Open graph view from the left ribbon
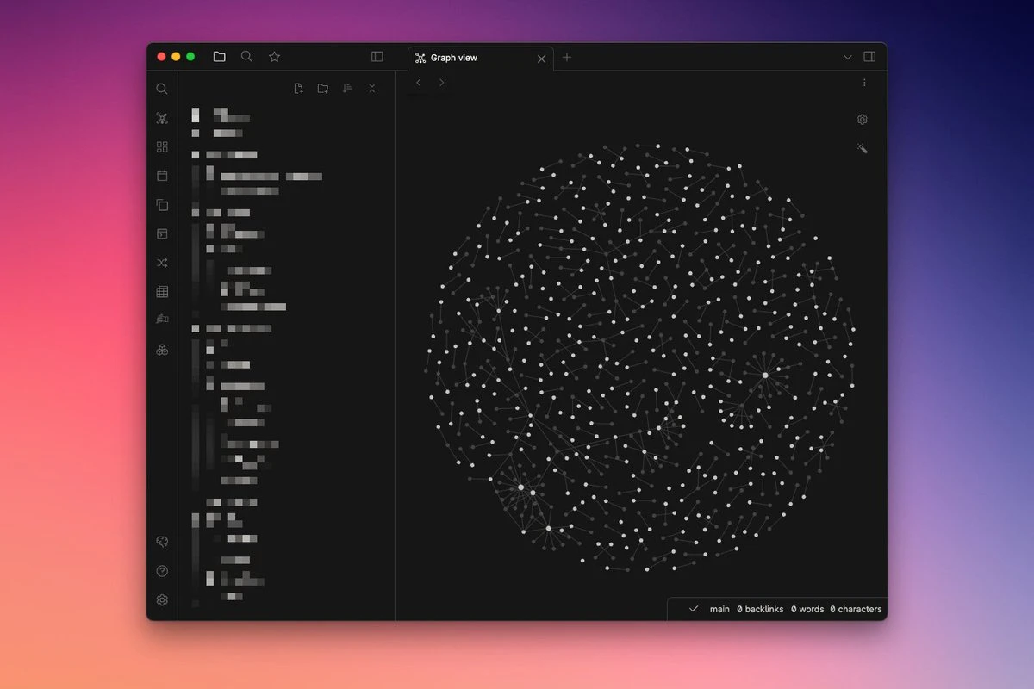This screenshot has width=1034, height=689. 162,118
